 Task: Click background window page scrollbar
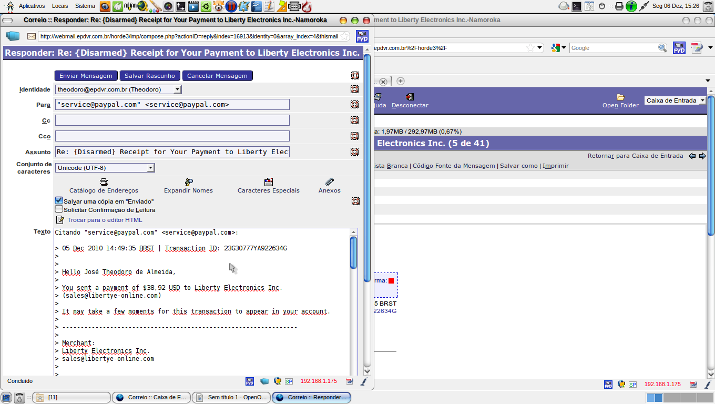(x=711, y=165)
